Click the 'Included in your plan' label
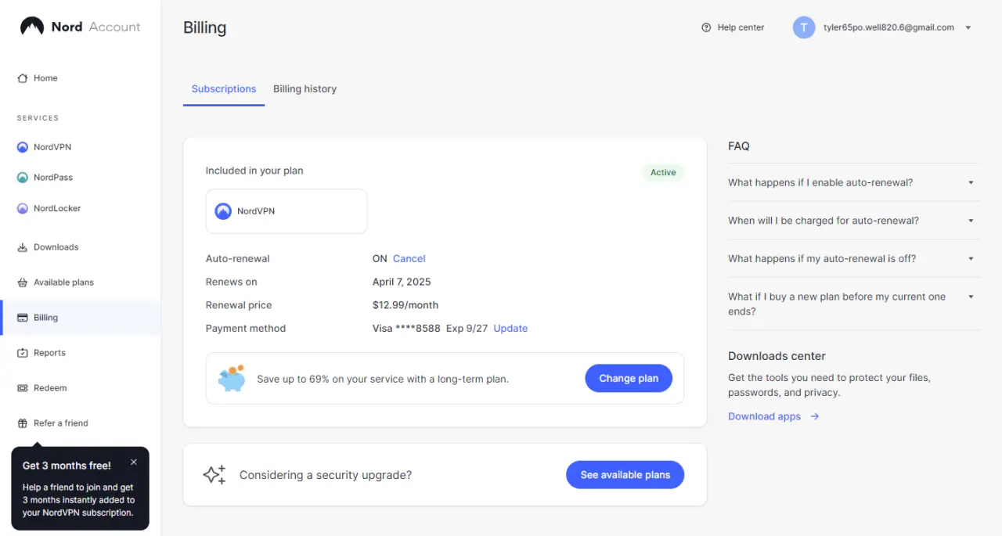Screen dimensions: 1002x536 click(x=254, y=171)
